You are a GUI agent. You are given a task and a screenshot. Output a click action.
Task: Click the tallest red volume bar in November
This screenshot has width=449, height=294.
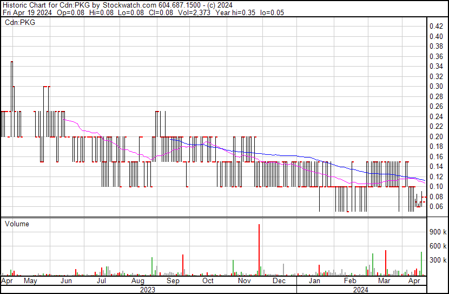click(x=259, y=250)
